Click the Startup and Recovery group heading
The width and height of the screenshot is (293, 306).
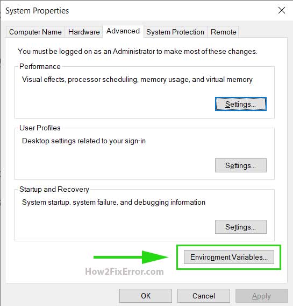pos(54,189)
